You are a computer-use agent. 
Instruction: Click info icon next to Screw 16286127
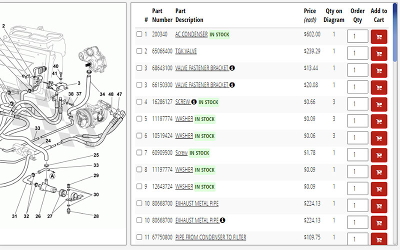click(x=194, y=102)
